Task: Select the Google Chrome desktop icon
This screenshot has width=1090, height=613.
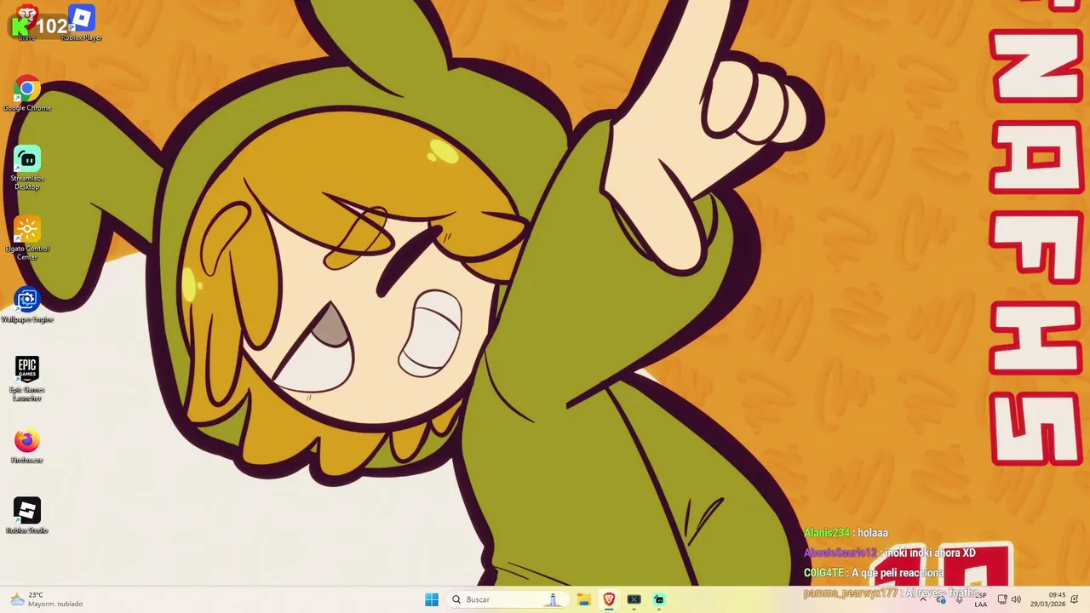Action: pos(27,94)
